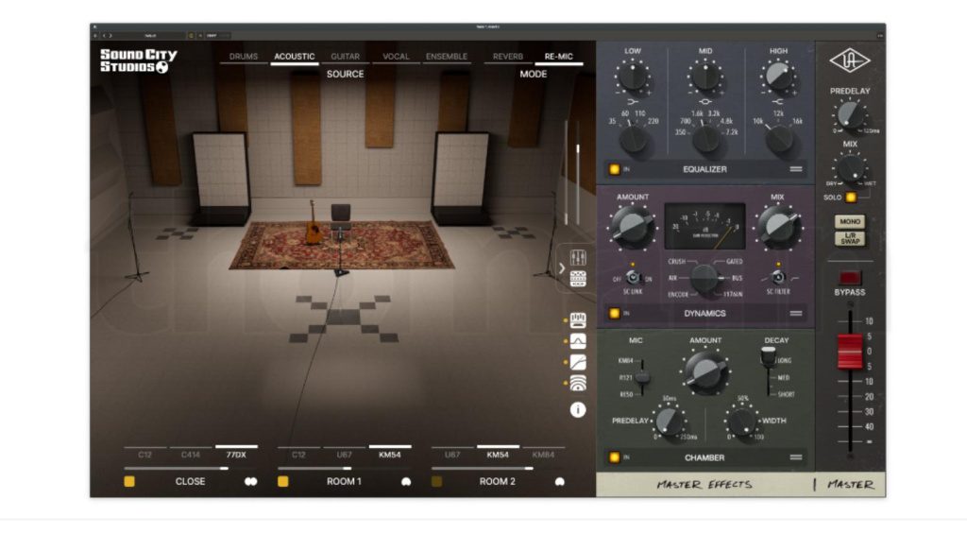Screen dimensions: 967x534
Task: Select the VOCAL source tab
Action: tap(396, 56)
